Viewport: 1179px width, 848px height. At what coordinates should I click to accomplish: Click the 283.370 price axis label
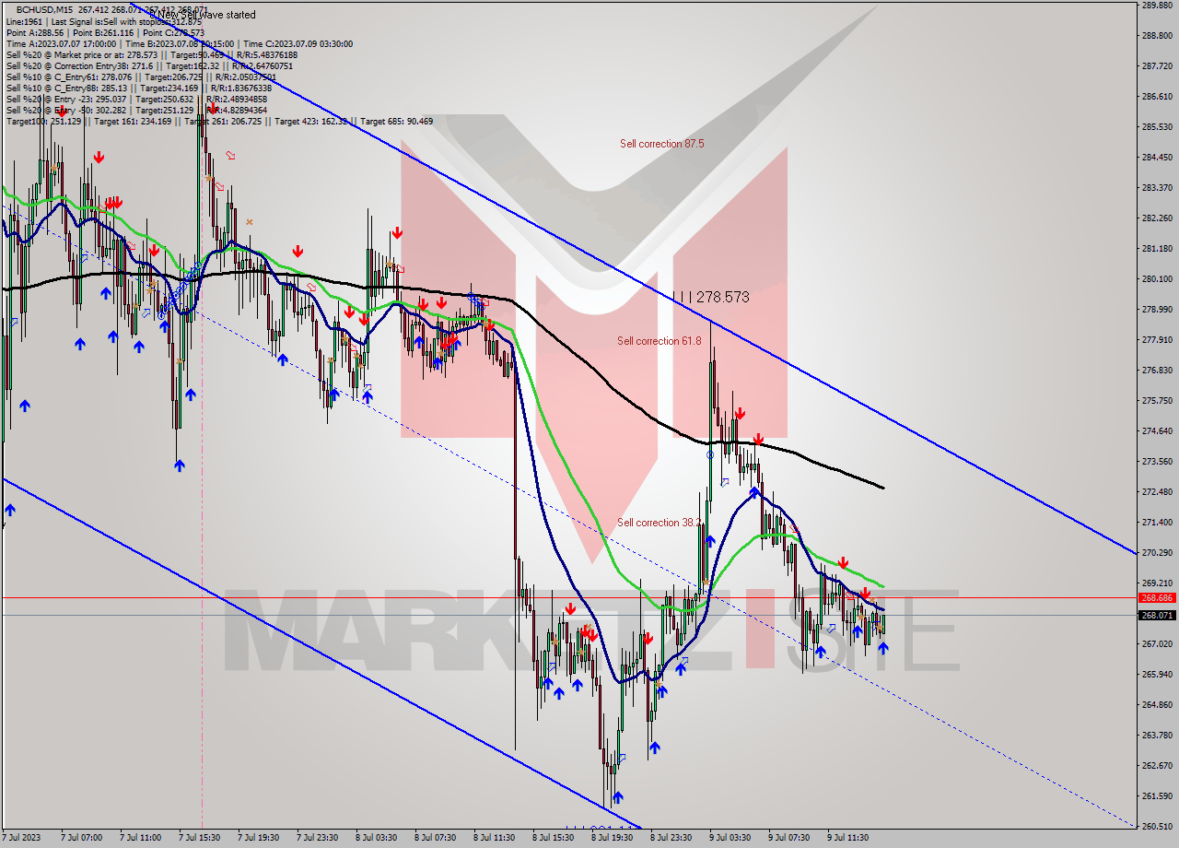pyautogui.click(x=1156, y=187)
